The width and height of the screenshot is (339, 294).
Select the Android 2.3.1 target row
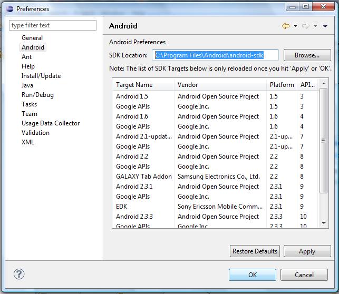tap(215, 187)
